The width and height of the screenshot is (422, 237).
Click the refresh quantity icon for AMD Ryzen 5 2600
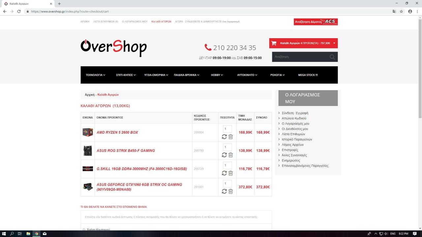point(224,137)
